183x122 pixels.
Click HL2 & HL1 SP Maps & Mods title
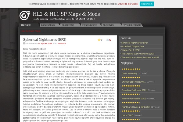(x=66, y=14)
